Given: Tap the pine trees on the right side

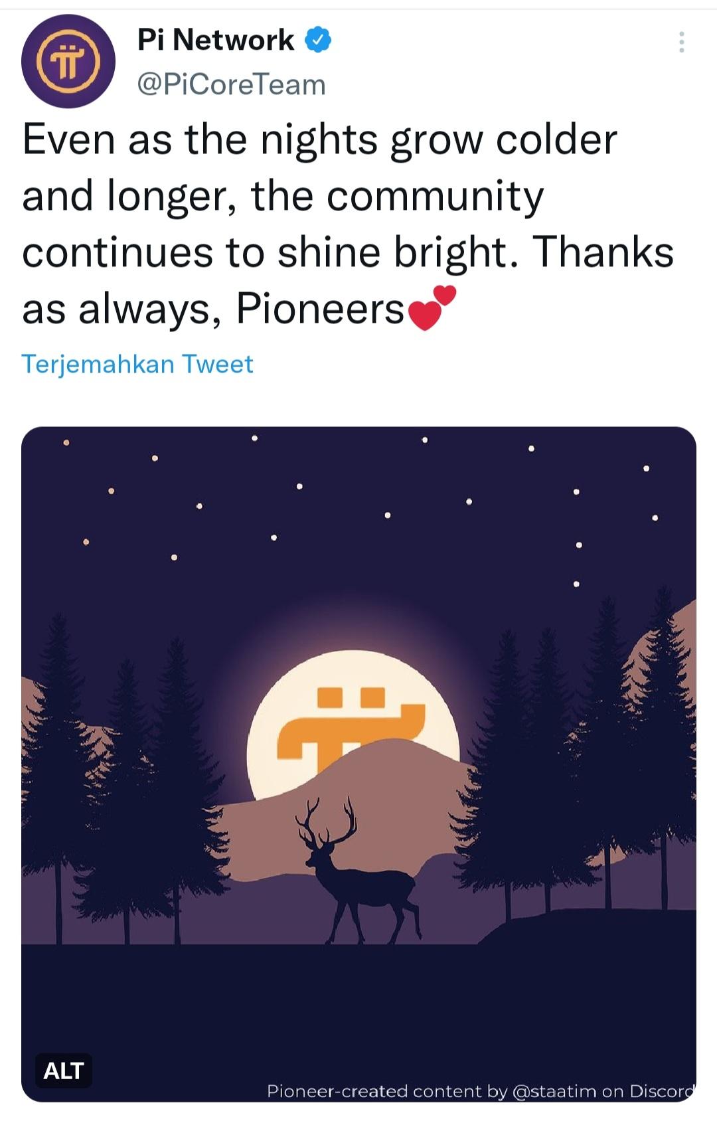Looking at the screenshot, I should [584, 764].
